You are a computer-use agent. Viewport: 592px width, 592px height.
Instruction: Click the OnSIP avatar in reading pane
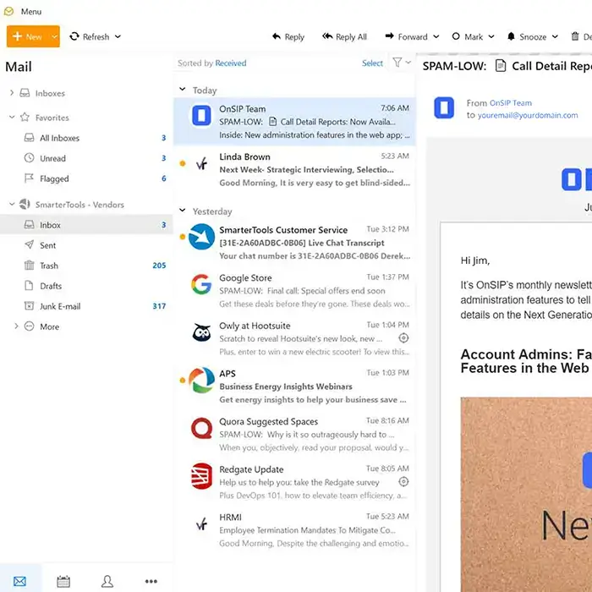tap(444, 107)
